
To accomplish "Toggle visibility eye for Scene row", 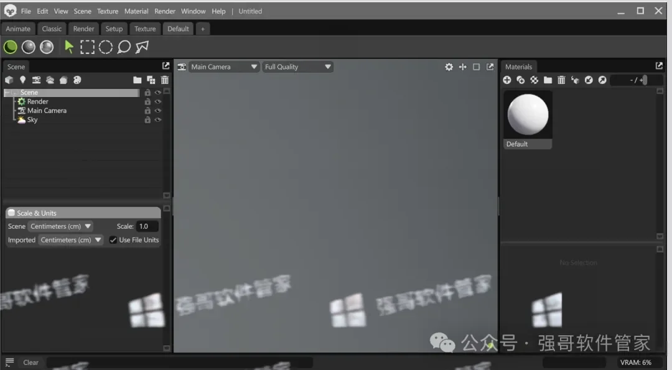I will [x=157, y=93].
